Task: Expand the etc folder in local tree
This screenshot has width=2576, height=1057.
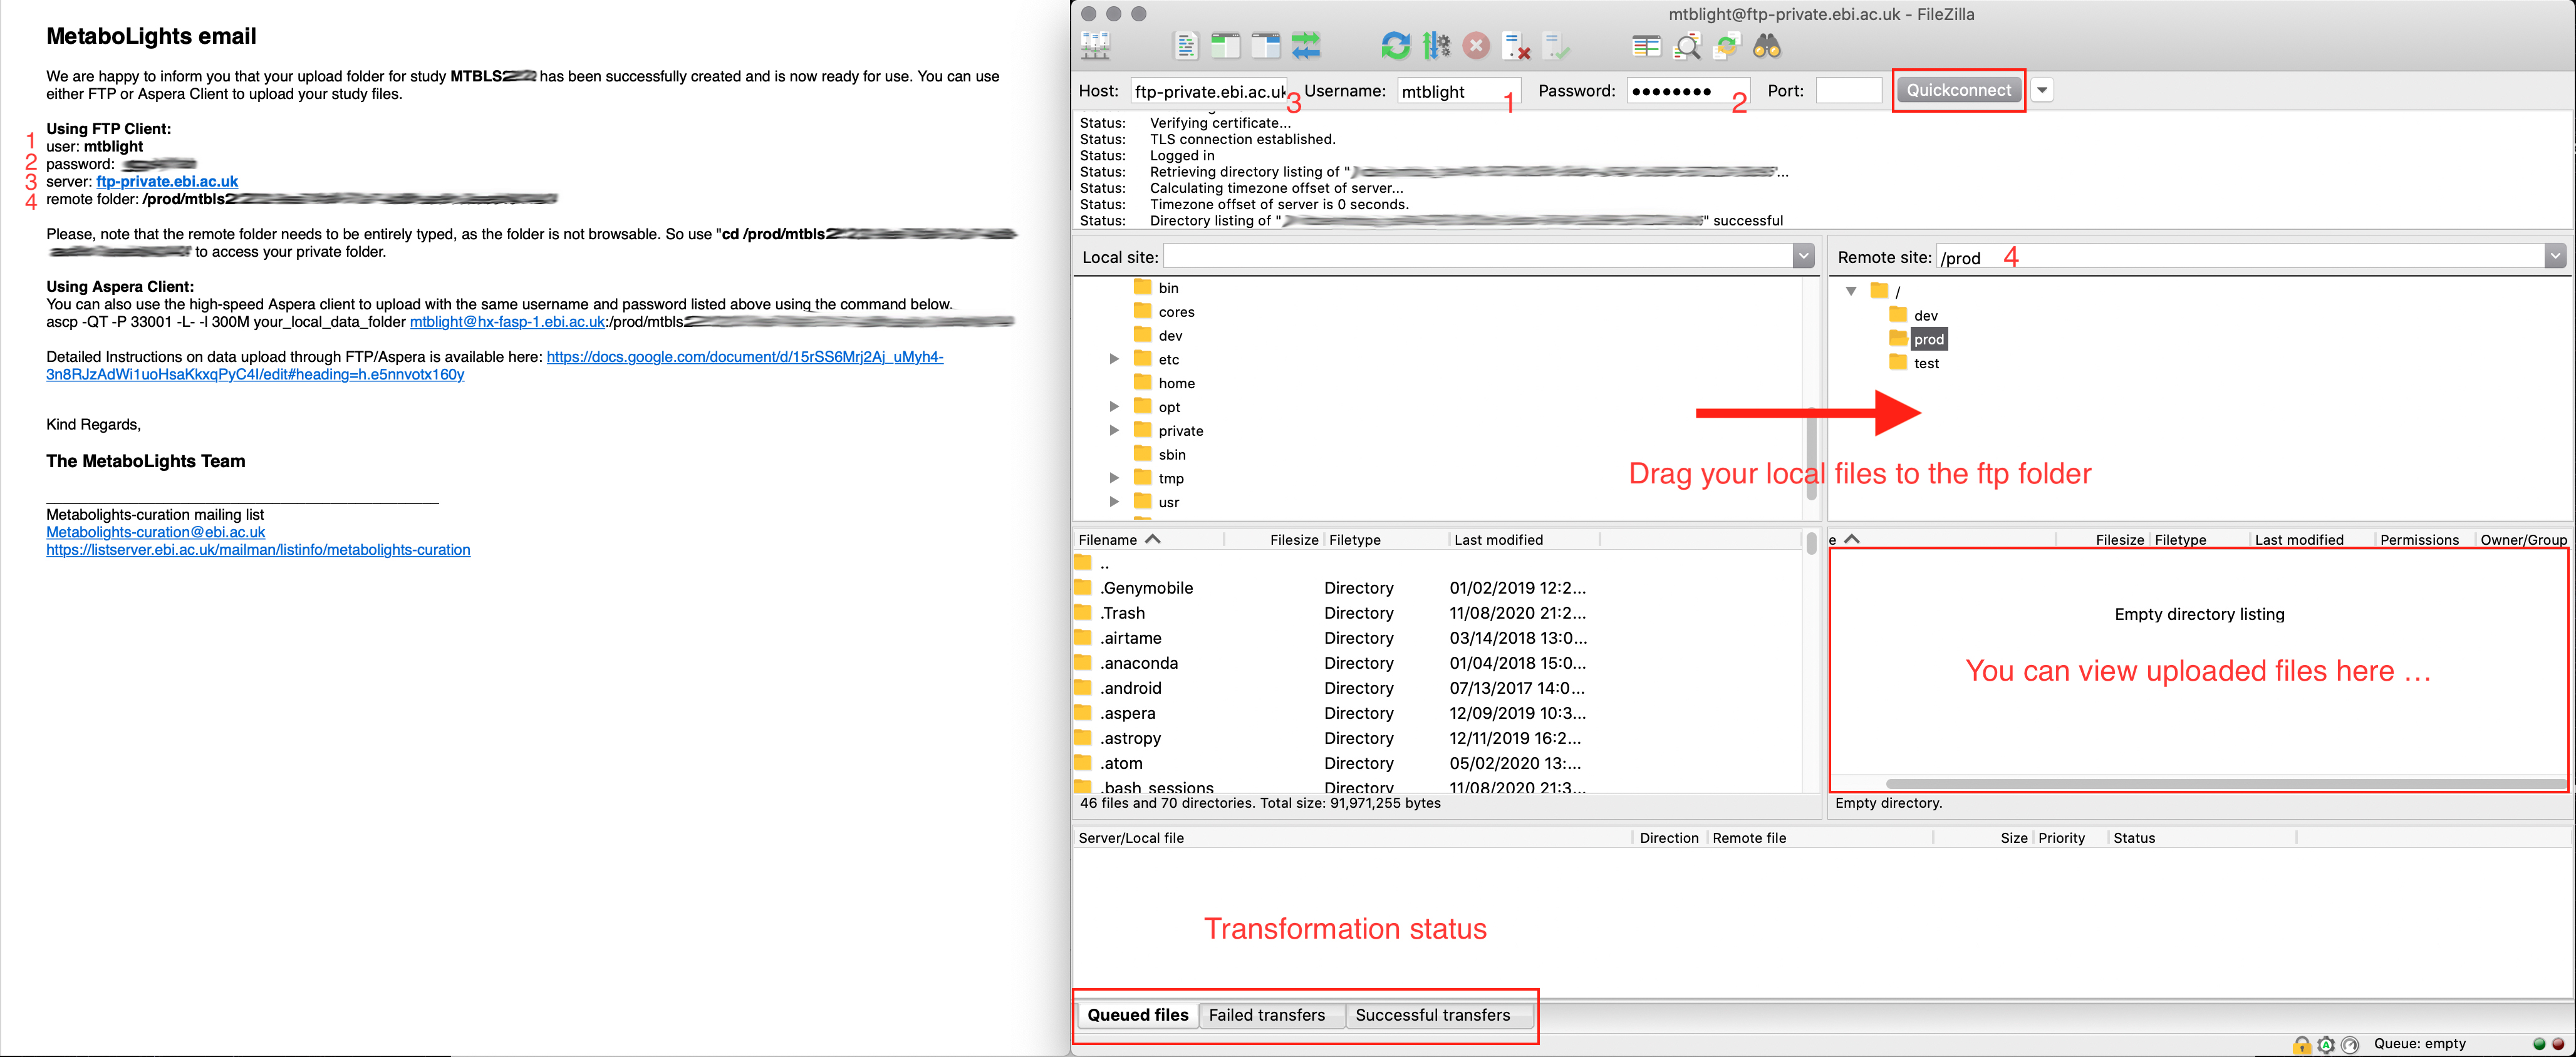Action: coord(1114,359)
